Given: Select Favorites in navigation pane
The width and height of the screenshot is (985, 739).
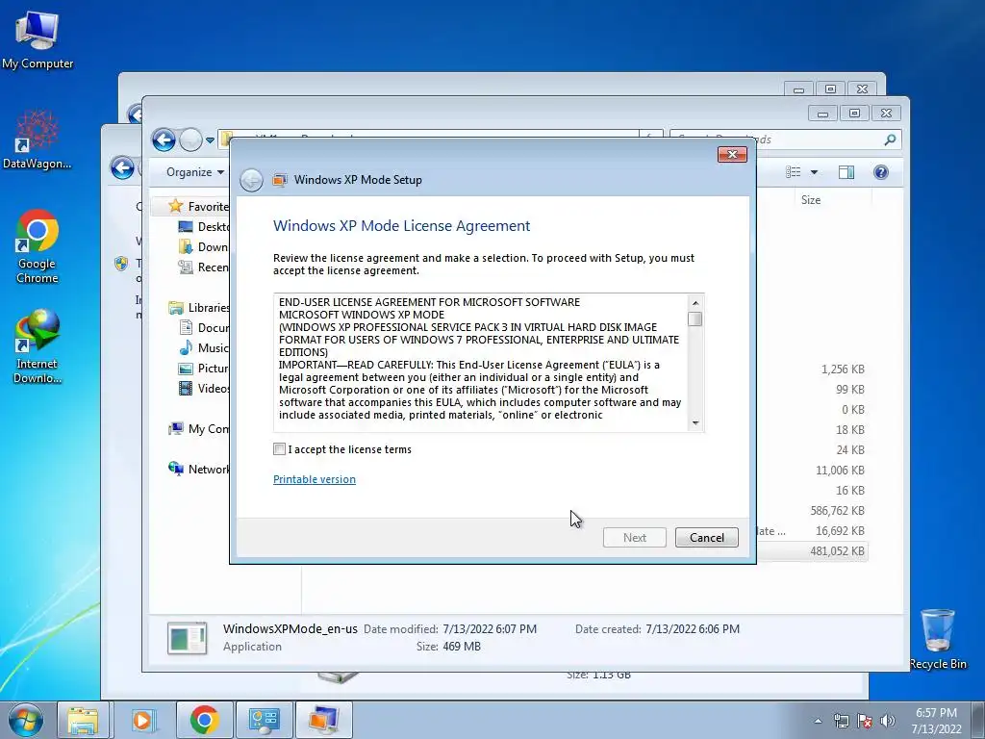Looking at the screenshot, I should click(x=198, y=206).
